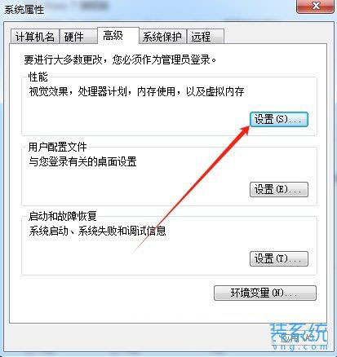Close the 系统属性 dialog with X
Screen dimensions: 337x357
point(316,6)
